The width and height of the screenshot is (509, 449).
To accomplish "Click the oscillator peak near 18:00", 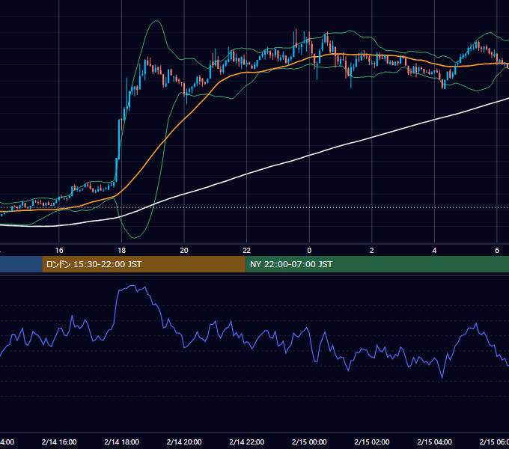I will (132, 286).
